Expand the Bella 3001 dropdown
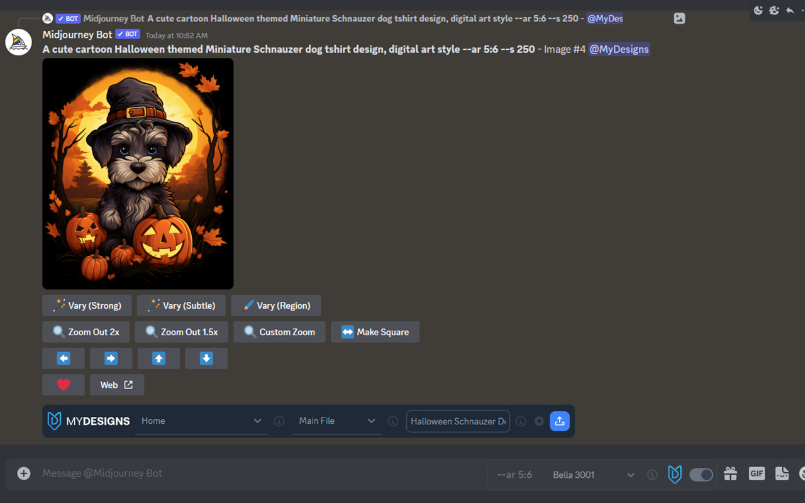 594,475
